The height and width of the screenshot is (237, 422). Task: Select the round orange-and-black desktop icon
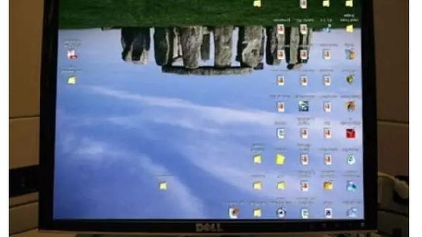pos(350,106)
